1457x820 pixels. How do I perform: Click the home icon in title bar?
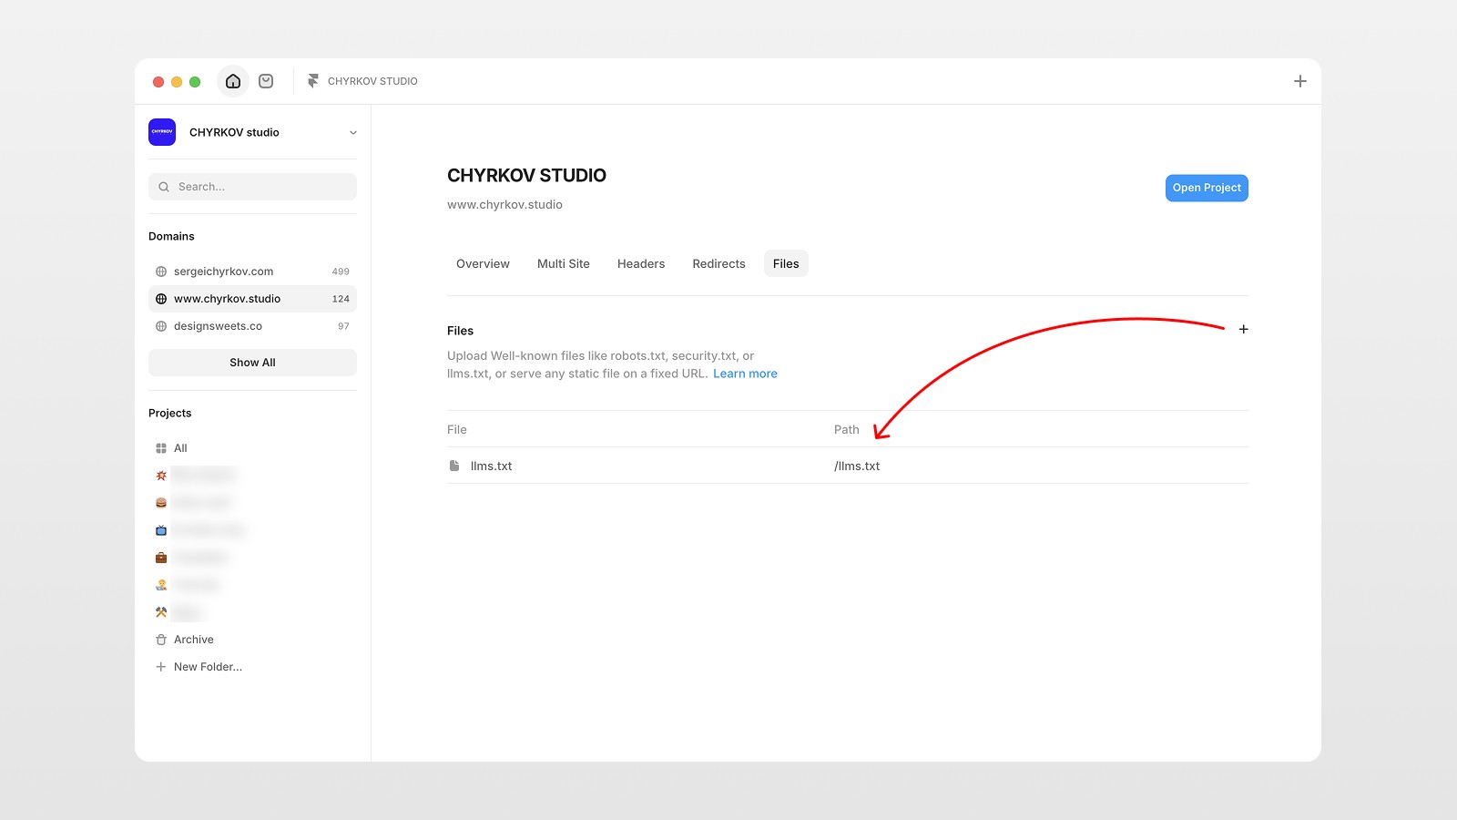pos(233,81)
